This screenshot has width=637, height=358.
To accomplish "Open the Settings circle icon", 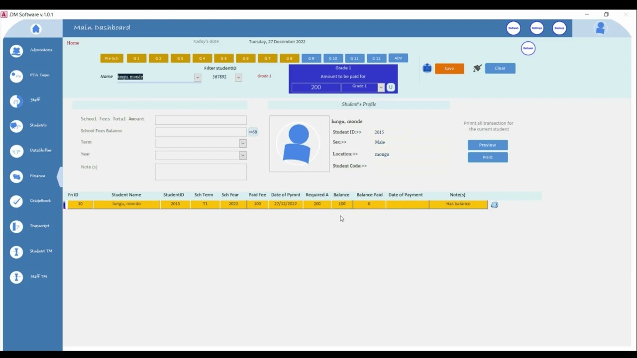I will (x=536, y=28).
